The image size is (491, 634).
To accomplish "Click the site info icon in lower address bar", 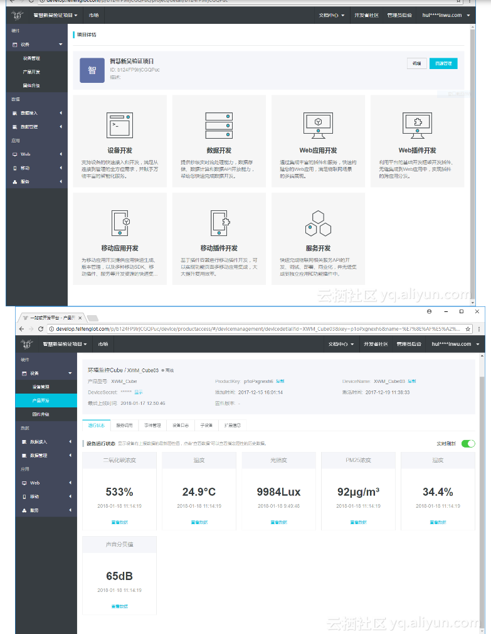I will pos(51,329).
